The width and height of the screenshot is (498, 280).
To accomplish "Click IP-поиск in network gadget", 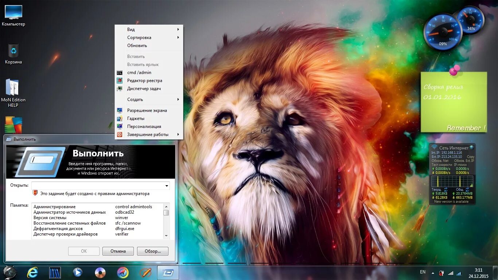I will (x=461, y=165).
